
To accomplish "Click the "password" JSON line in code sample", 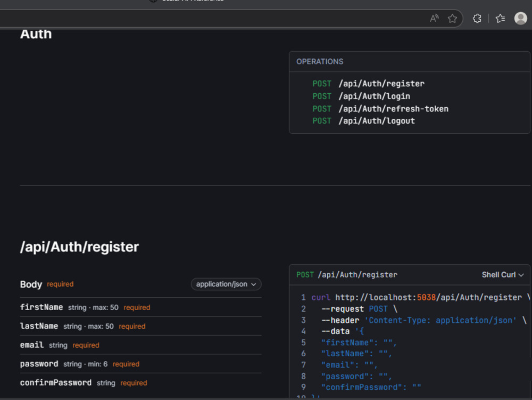I will click(x=356, y=376).
